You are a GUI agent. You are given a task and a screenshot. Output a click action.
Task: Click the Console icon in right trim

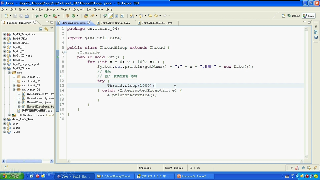(316, 37)
